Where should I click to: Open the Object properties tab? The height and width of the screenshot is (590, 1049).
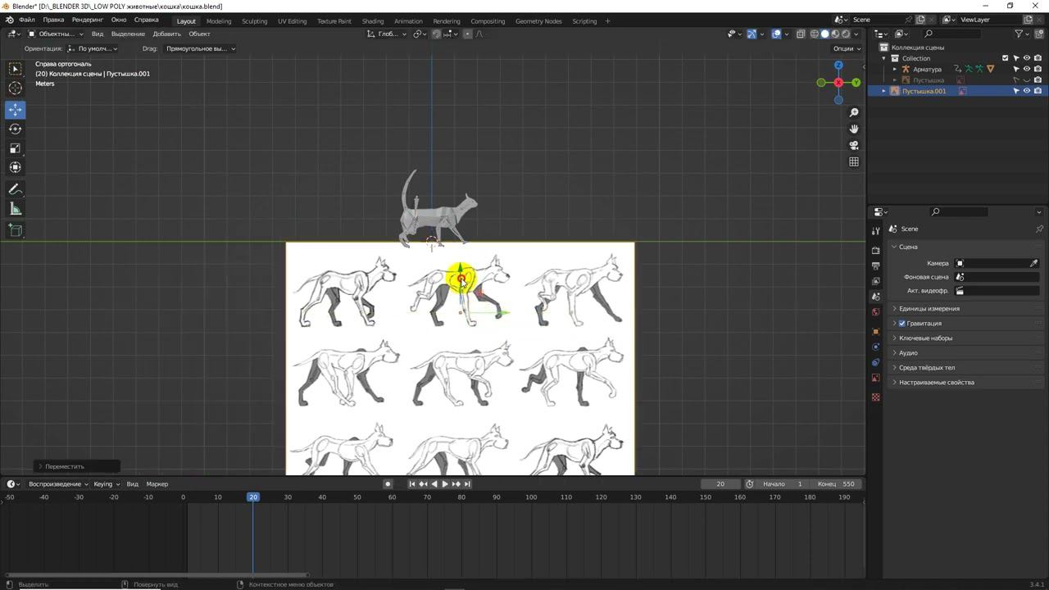click(876, 332)
